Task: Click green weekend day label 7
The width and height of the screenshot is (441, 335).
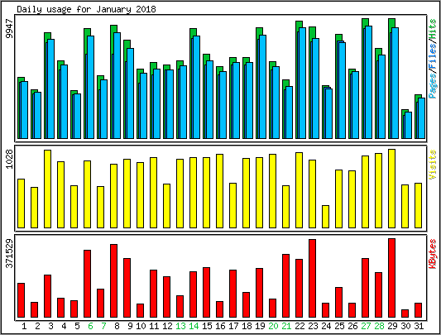Action: [103, 326]
